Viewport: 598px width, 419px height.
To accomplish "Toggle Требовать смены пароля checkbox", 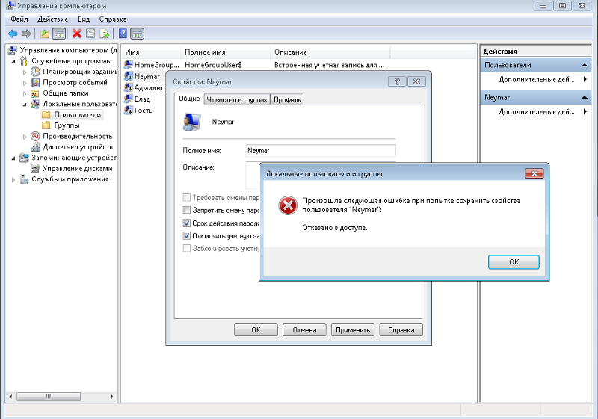I will (186, 197).
